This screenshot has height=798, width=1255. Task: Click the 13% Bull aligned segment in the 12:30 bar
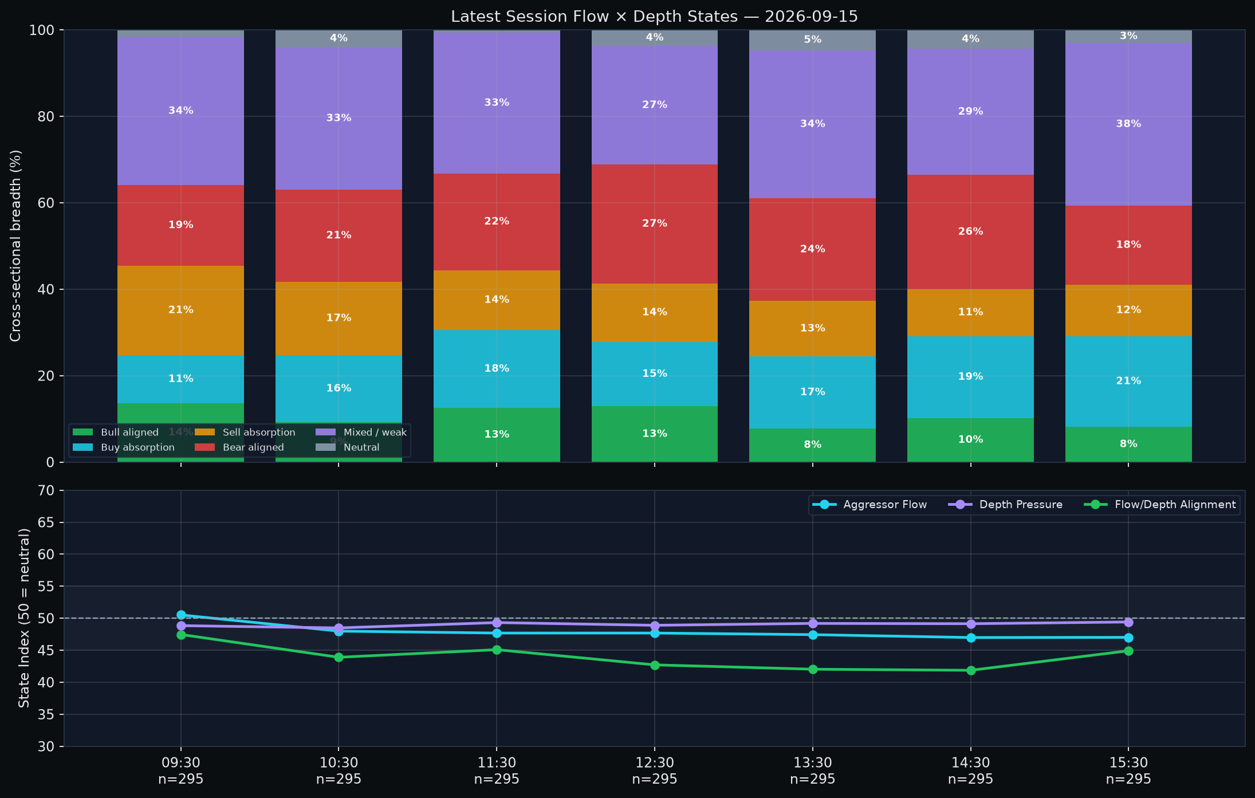(655, 434)
